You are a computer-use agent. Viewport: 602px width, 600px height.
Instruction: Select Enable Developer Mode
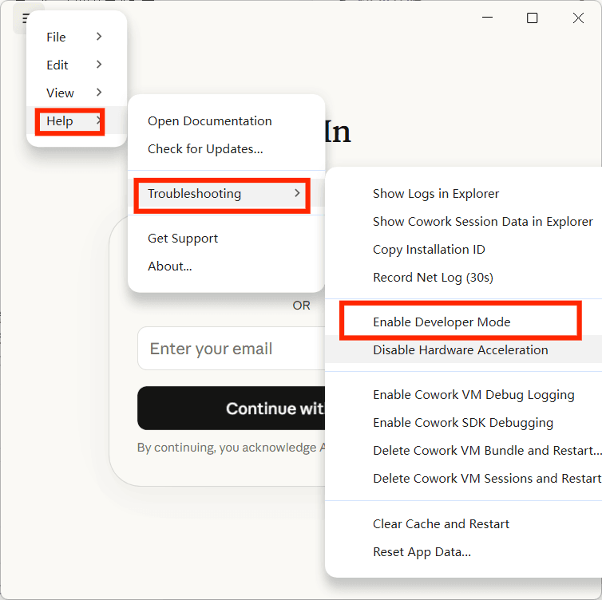[463, 322]
